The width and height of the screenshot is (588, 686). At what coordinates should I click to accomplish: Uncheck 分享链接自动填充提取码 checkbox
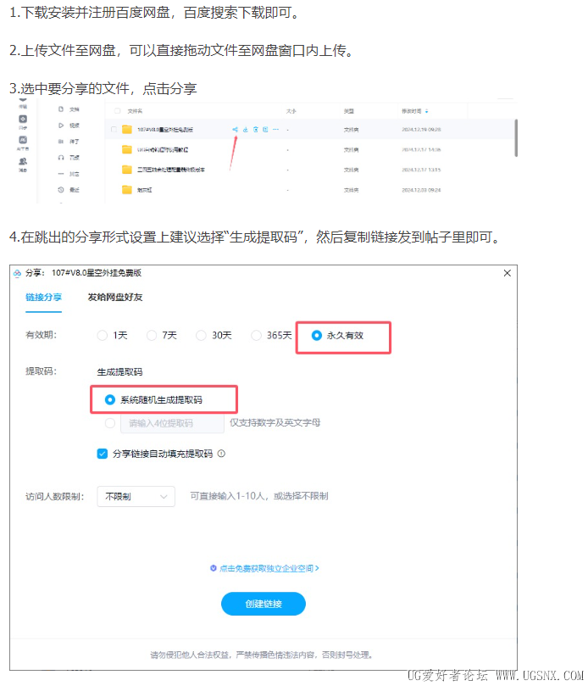[x=103, y=454]
